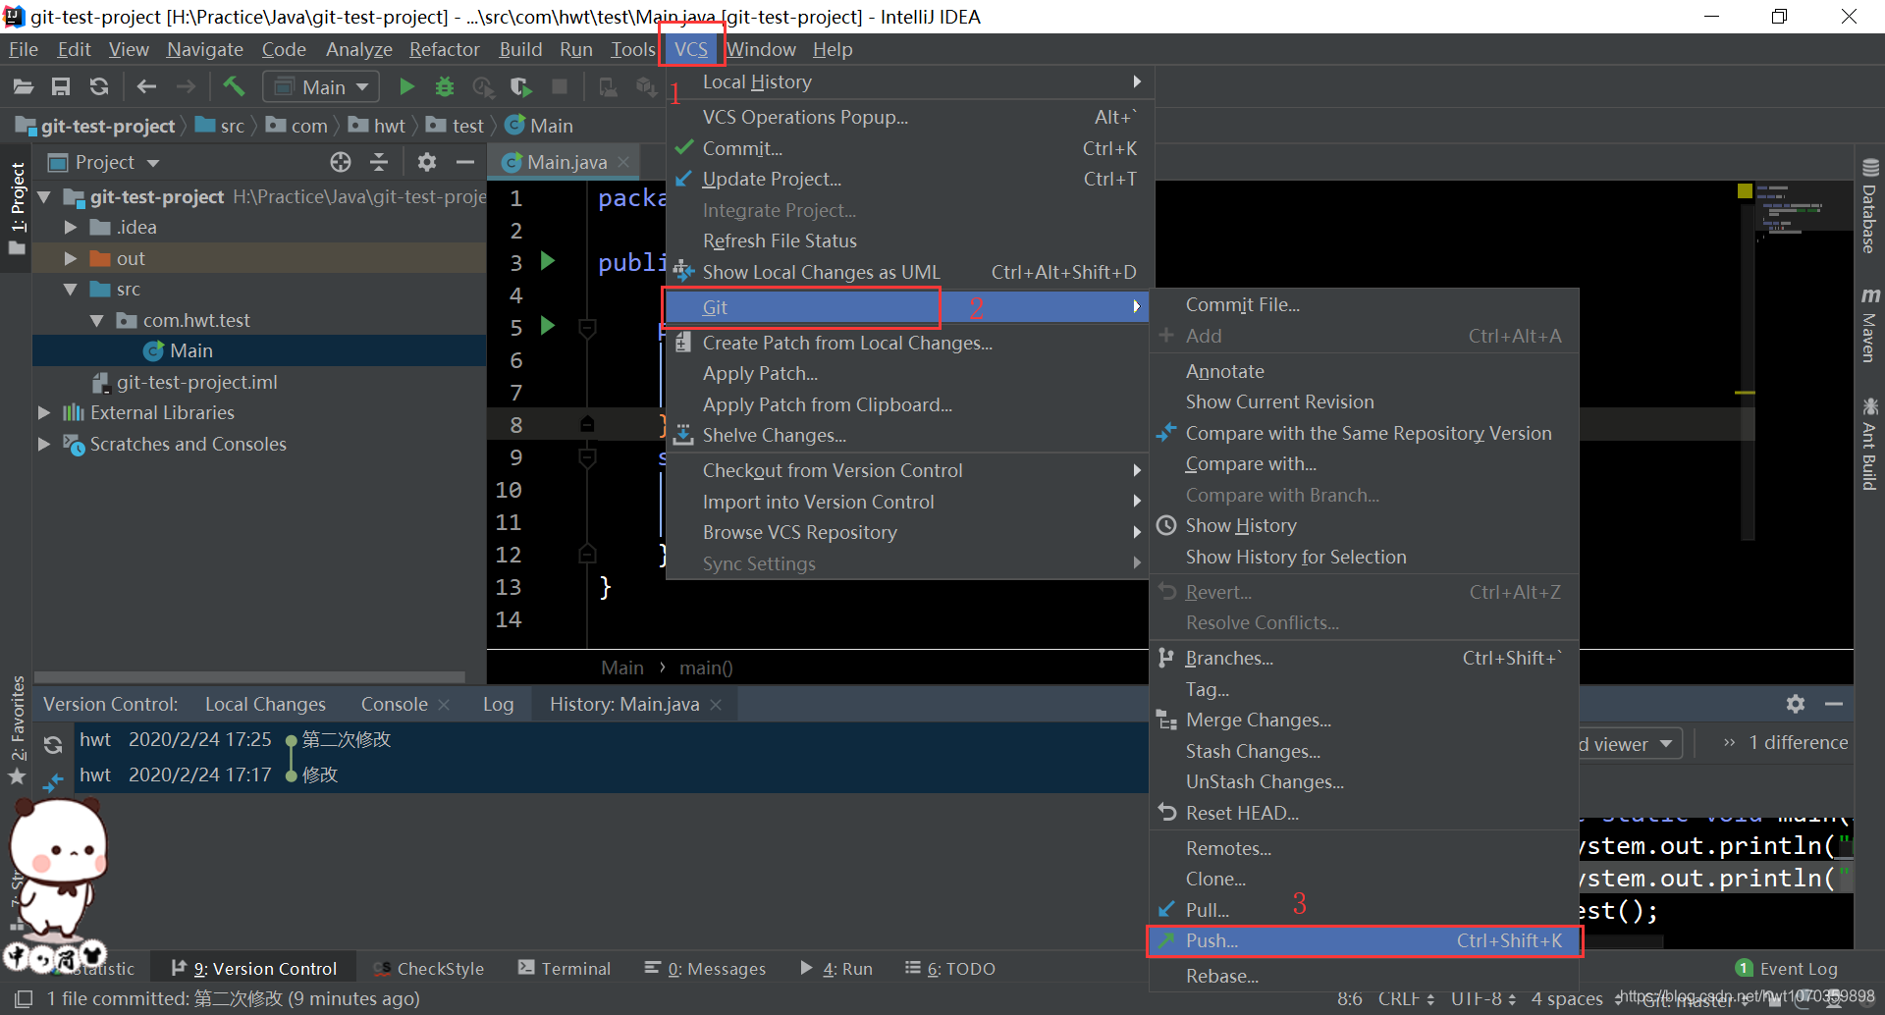Switch to the Log tab
The height and width of the screenshot is (1015, 1885).
(498, 705)
